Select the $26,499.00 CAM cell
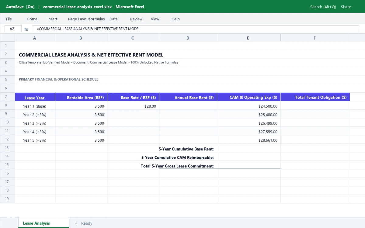The image size is (365, 228). point(249,123)
